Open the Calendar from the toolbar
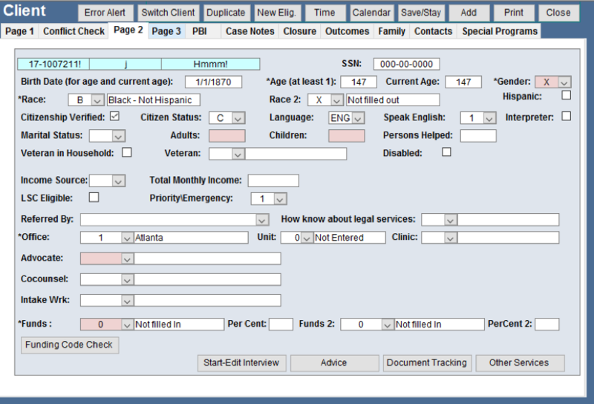Viewport: 594px width, 404px height. click(x=371, y=13)
